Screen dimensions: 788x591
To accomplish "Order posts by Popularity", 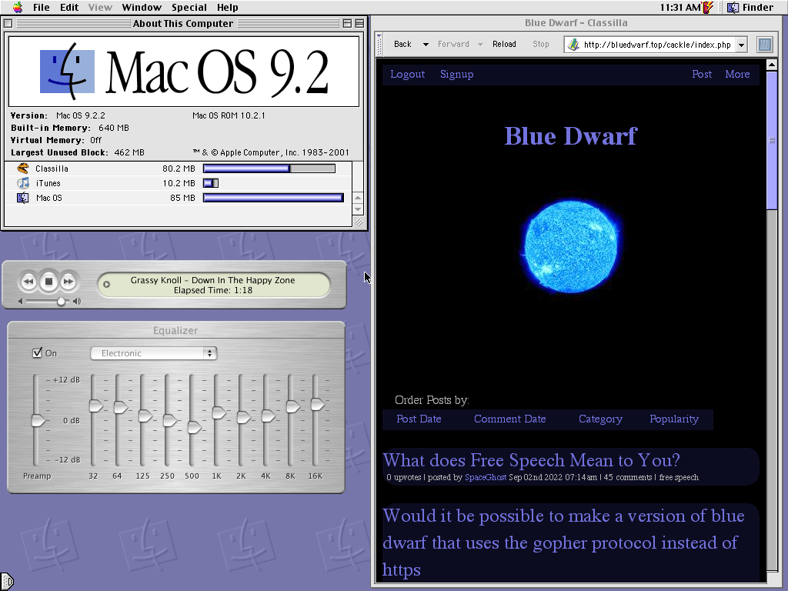I will [674, 419].
